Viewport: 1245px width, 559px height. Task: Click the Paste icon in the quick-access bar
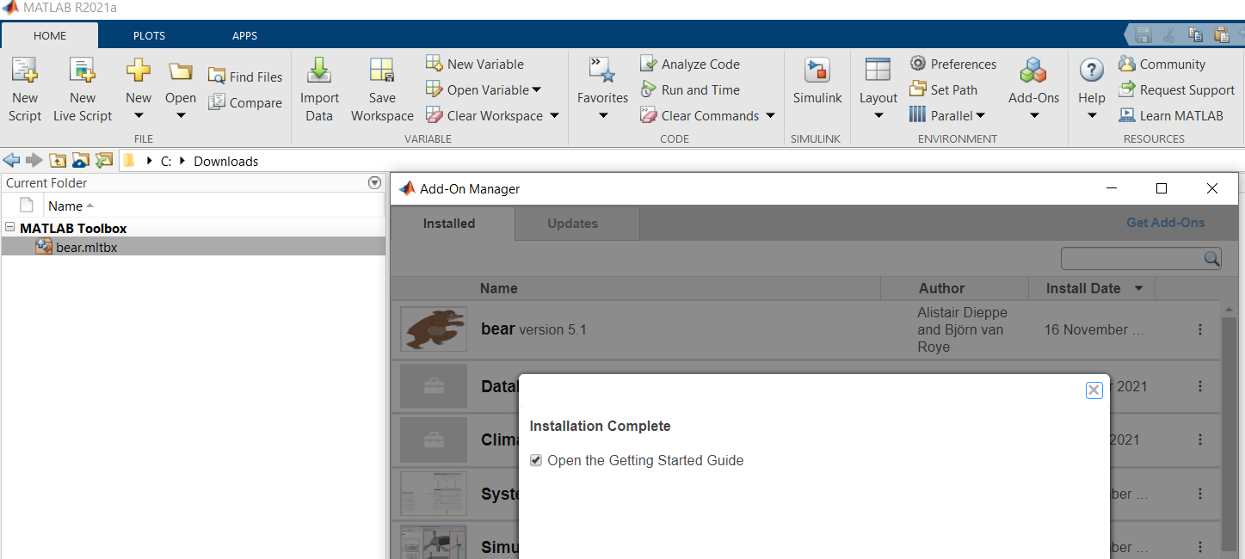pos(1221,34)
